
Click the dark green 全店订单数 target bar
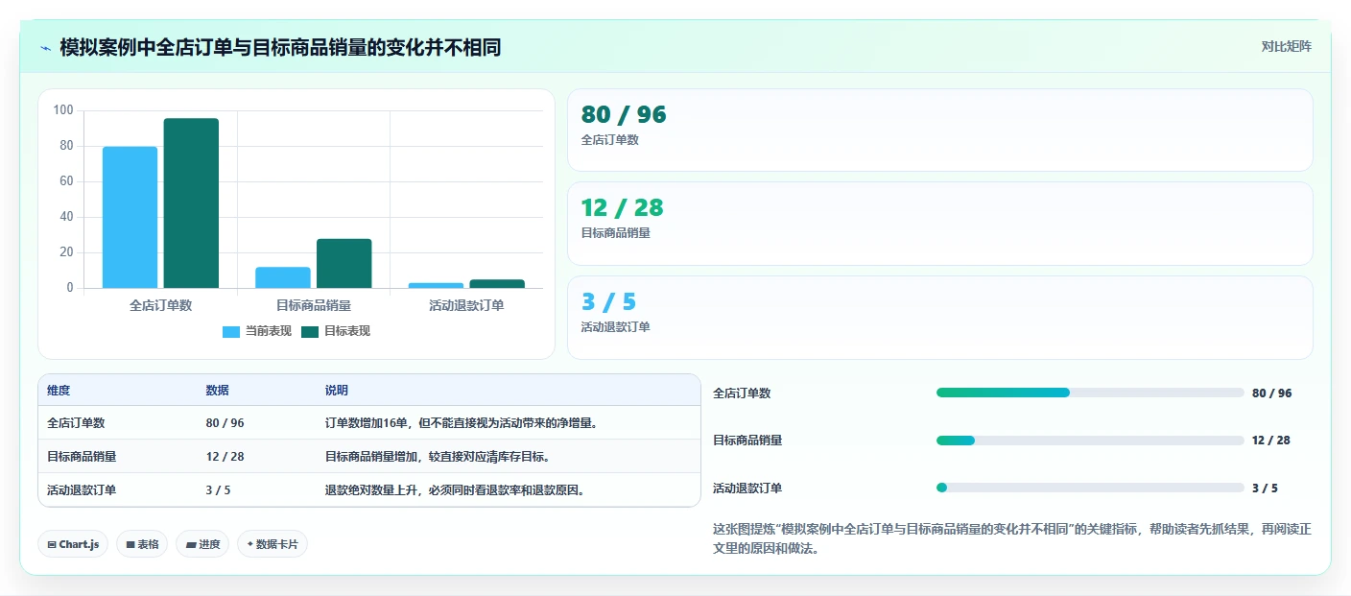tap(191, 203)
